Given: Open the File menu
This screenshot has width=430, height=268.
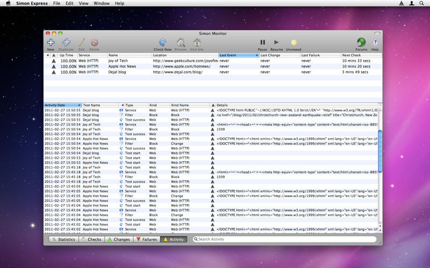Looking at the screenshot, I should [57, 3].
